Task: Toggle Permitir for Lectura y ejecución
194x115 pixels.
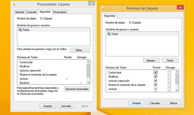Action: pos(156,81)
